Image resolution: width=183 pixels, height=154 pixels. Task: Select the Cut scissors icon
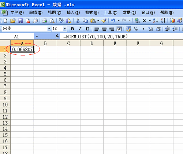[78, 21]
